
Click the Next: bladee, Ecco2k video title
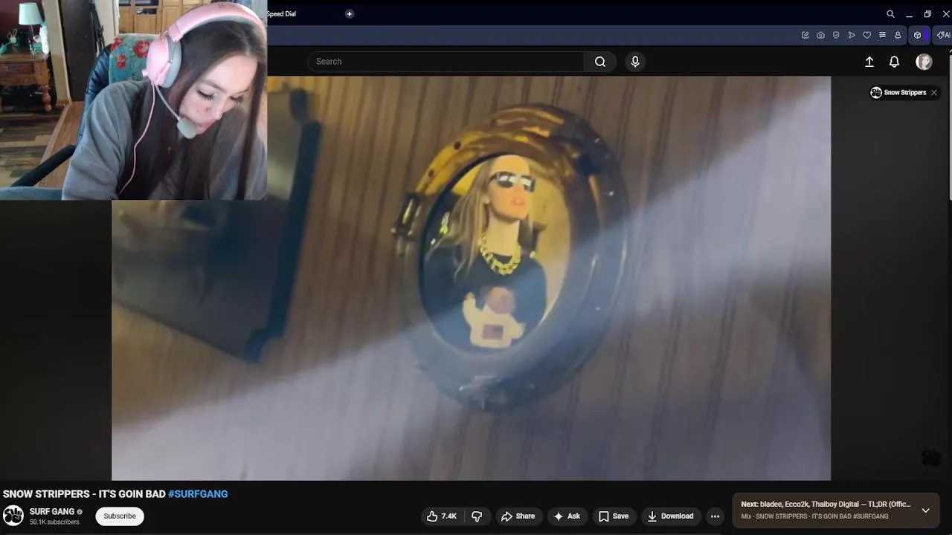[826, 505]
